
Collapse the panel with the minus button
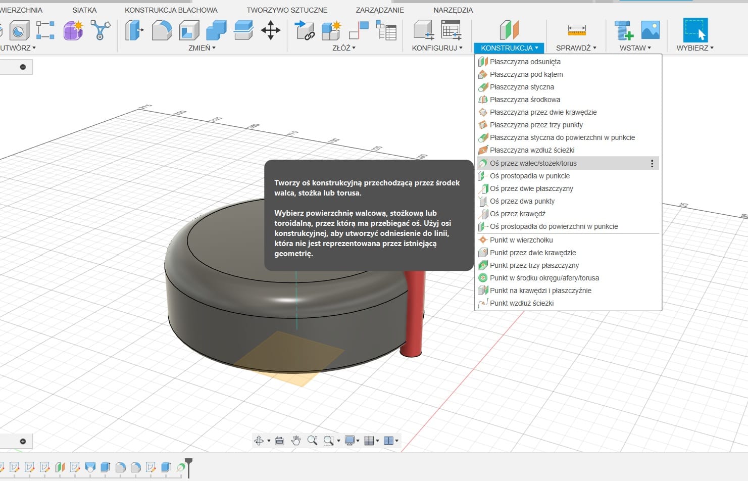[x=23, y=67]
